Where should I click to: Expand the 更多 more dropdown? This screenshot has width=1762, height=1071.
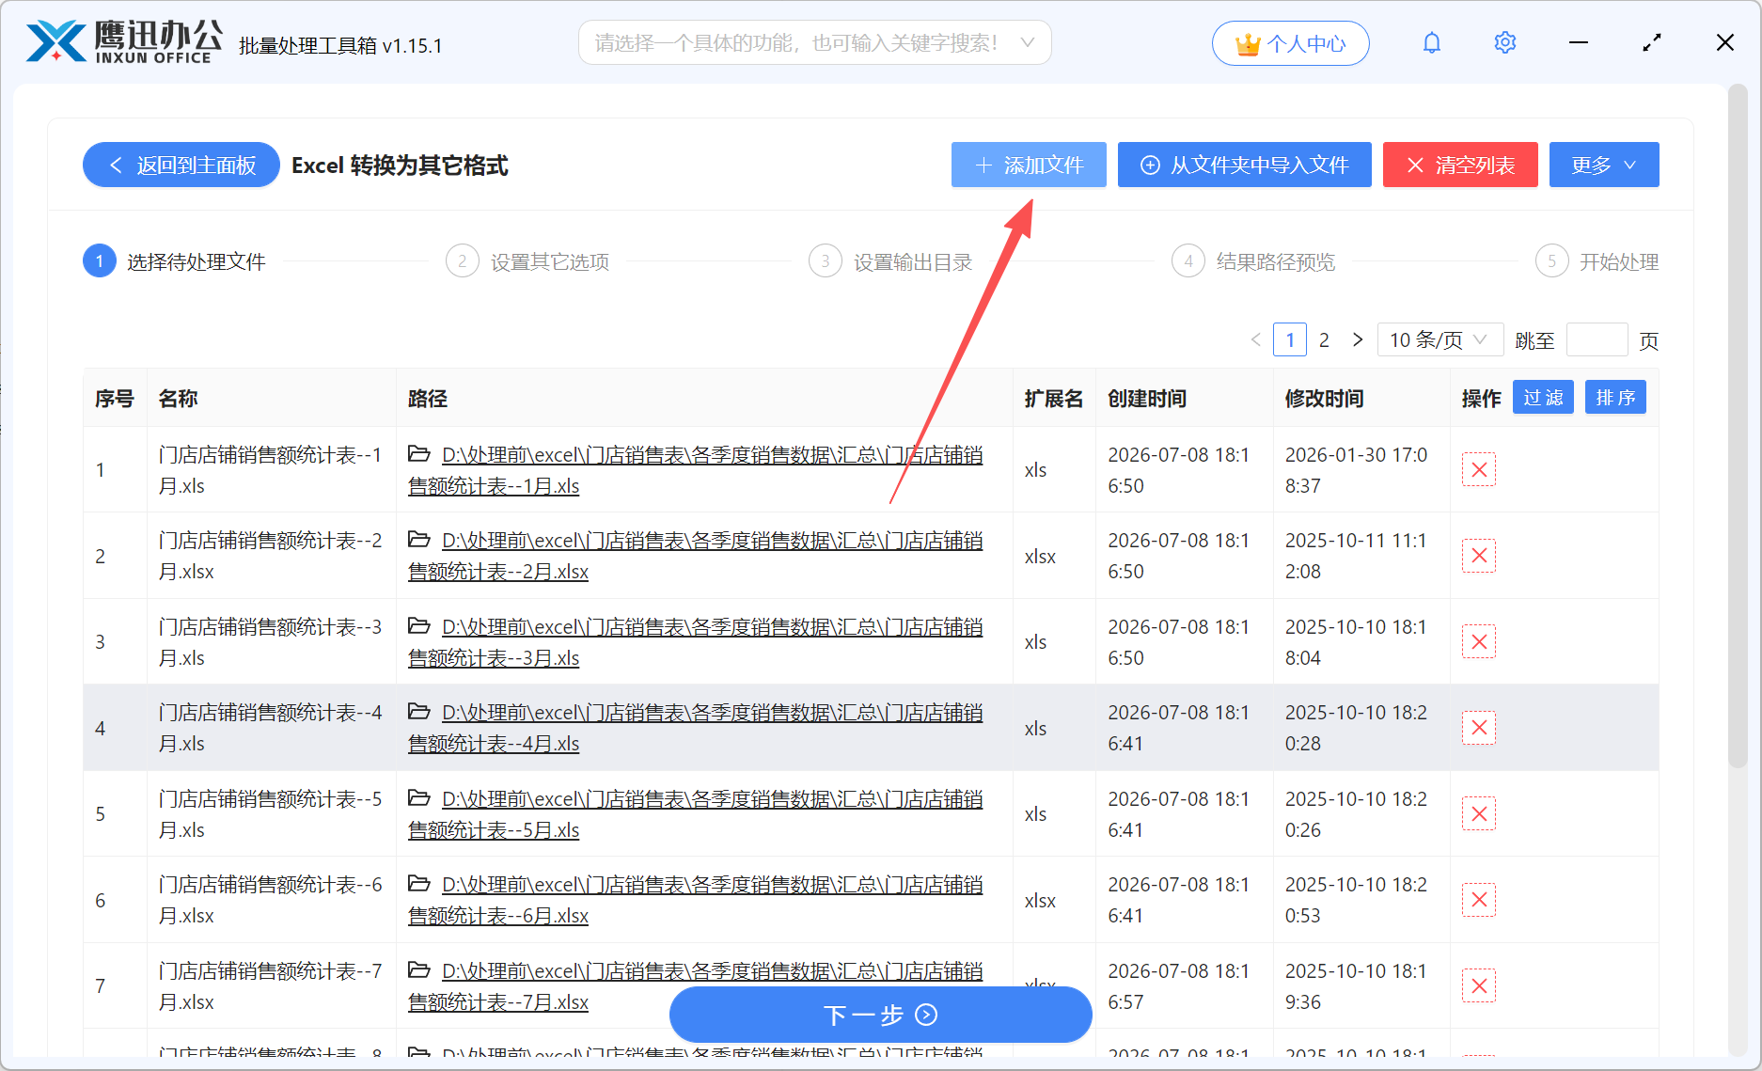[1603, 165]
